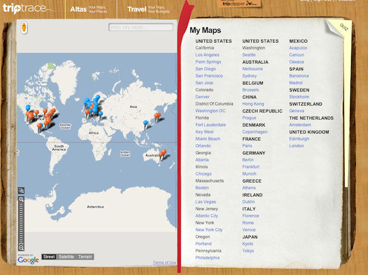The height and width of the screenshot is (275, 368).
Task: Open the Dublin map link
Action: click(x=248, y=202)
